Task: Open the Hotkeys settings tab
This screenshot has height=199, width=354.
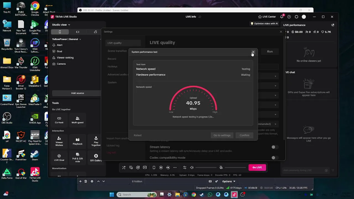Action: coord(113,67)
